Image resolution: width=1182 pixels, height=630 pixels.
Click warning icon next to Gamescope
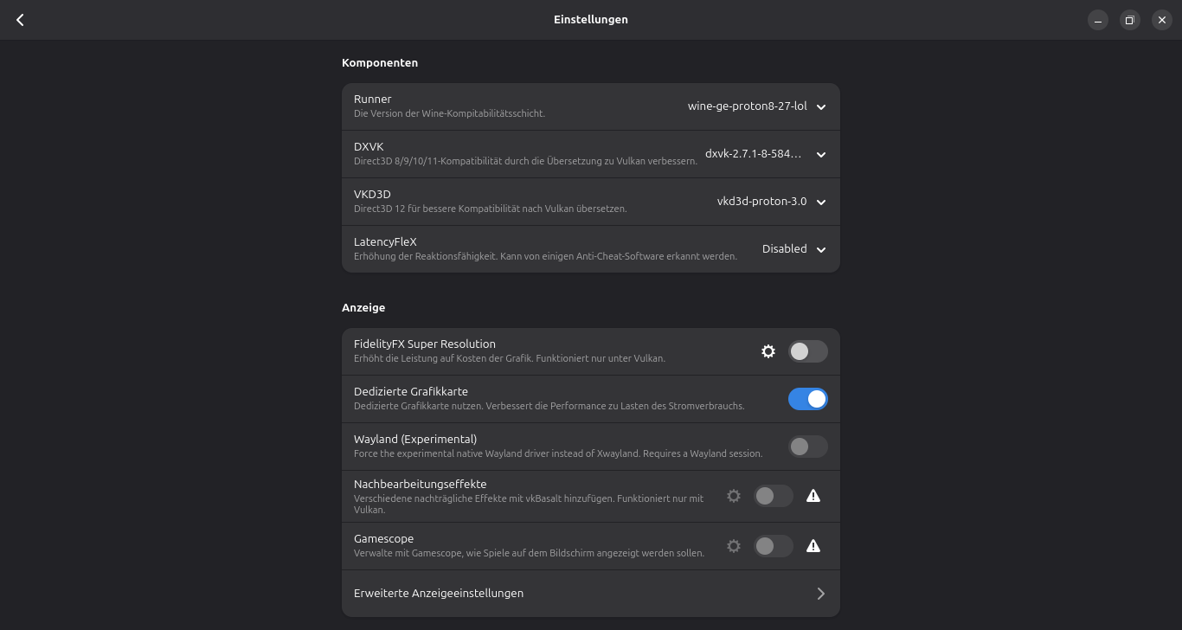tap(813, 546)
